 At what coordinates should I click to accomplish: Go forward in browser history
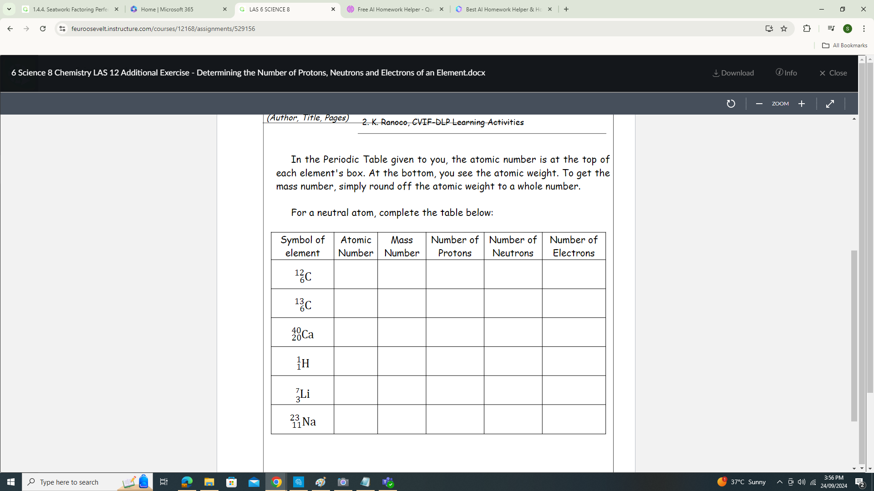point(26,29)
